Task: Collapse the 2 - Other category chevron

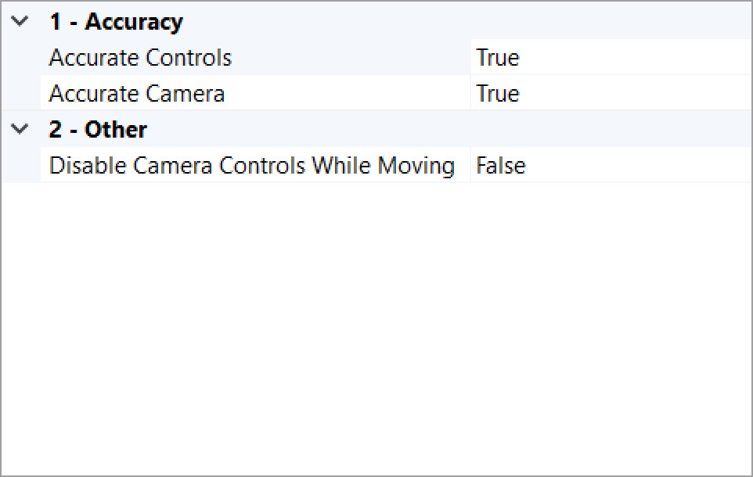Action: 20,130
